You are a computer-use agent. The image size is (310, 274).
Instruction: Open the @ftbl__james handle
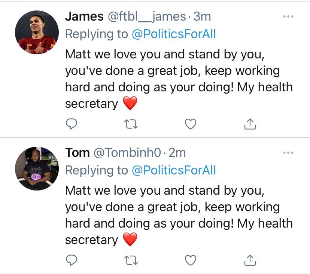click(147, 16)
